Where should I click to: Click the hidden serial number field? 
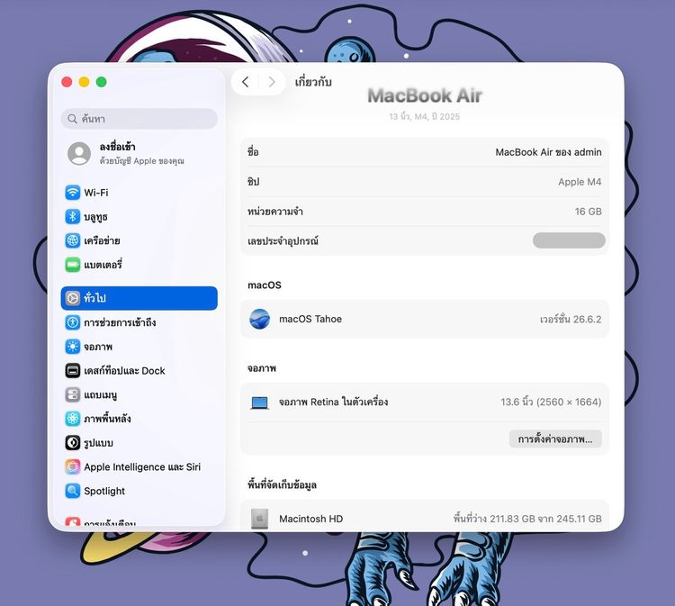[569, 240]
